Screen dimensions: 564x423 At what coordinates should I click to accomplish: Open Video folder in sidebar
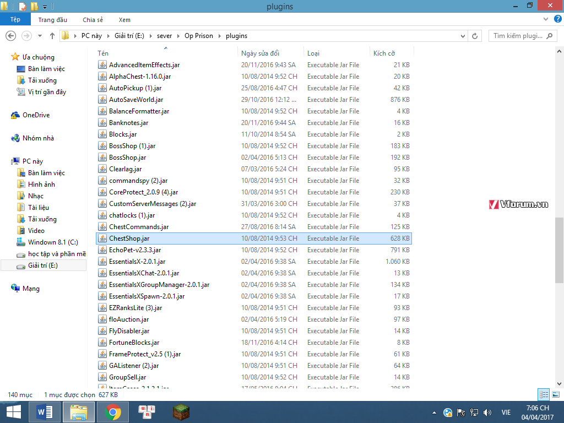point(36,231)
